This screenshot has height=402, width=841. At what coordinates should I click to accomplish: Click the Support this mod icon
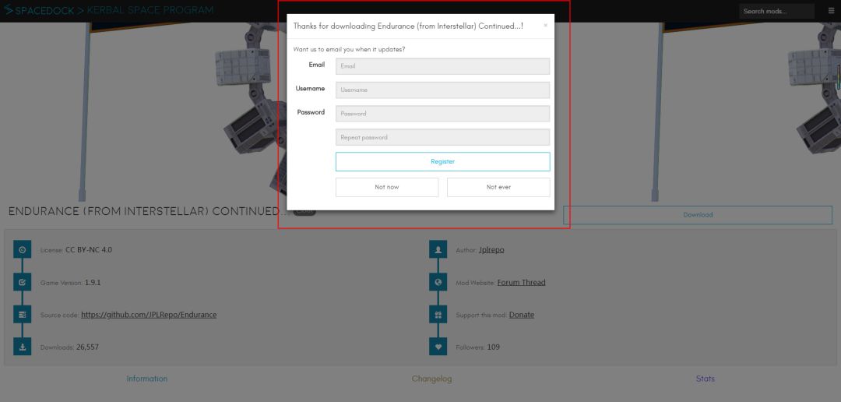[438, 315]
